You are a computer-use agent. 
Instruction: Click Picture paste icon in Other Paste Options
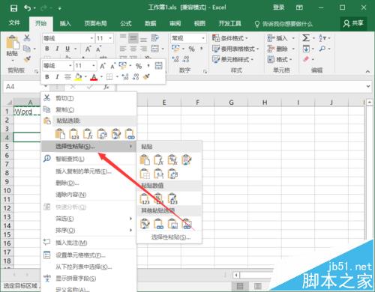172,224
